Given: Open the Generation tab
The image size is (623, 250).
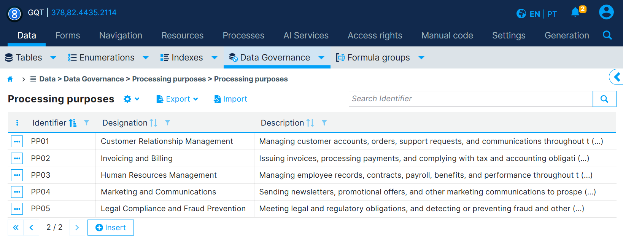Looking at the screenshot, I should [567, 35].
